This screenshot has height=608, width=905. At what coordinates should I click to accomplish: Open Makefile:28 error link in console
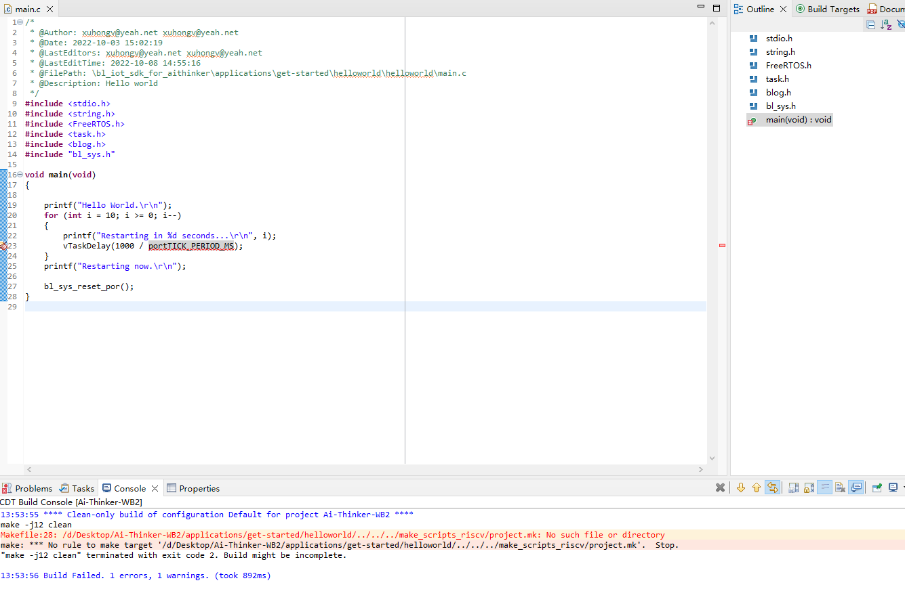(332, 535)
